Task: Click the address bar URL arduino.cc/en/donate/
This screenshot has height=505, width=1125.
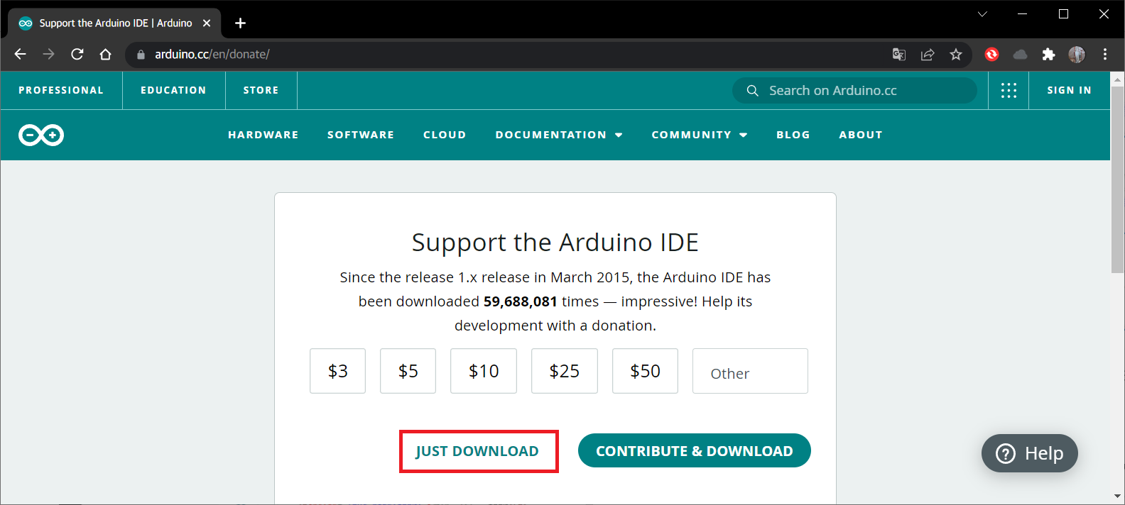Action: pos(212,55)
